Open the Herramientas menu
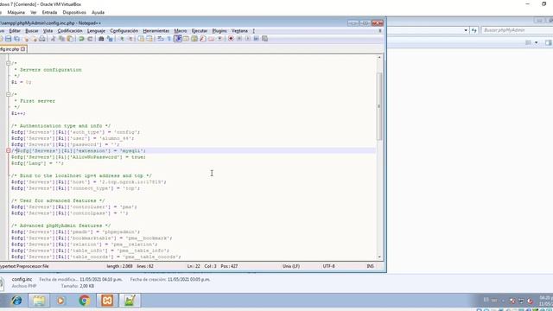 point(156,31)
